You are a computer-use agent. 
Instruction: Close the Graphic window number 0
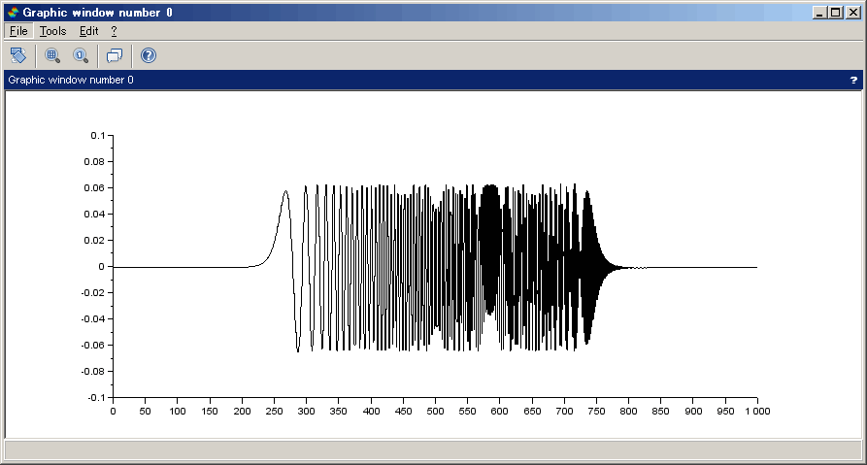click(853, 13)
